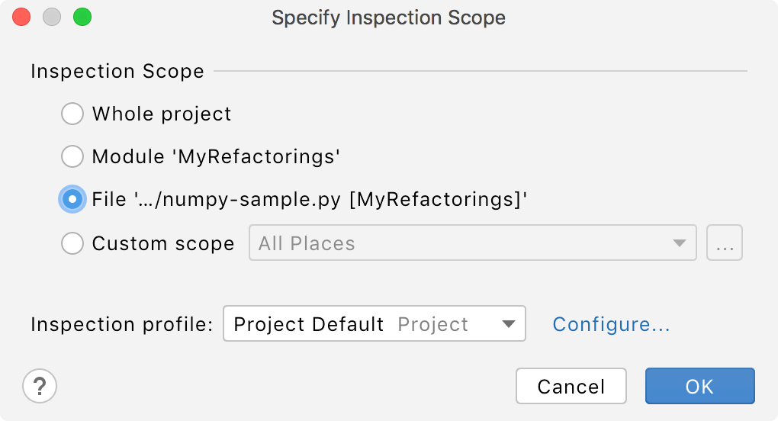The image size is (778, 421).
Task: Click the question mark help icon
Action: point(40,386)
